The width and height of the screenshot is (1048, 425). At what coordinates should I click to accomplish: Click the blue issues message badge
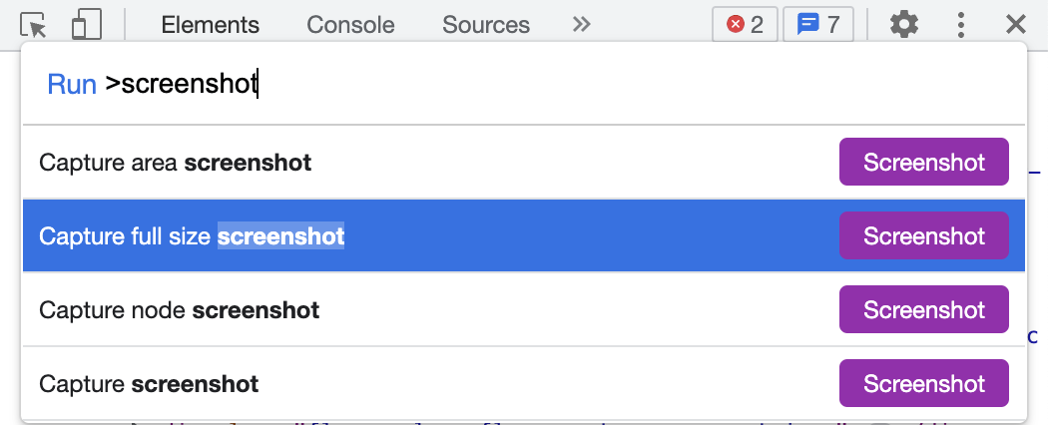tap(818, 25)
